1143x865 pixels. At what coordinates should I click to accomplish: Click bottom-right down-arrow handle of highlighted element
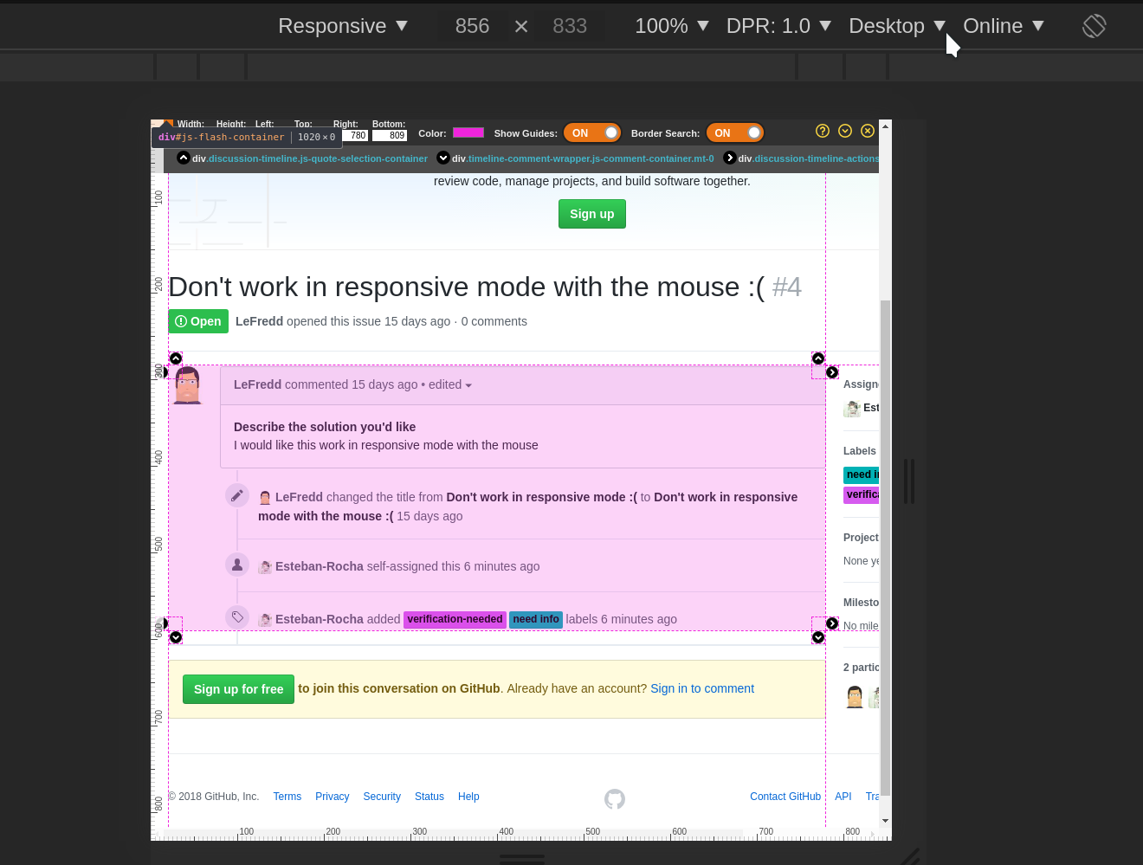(818, 637)
